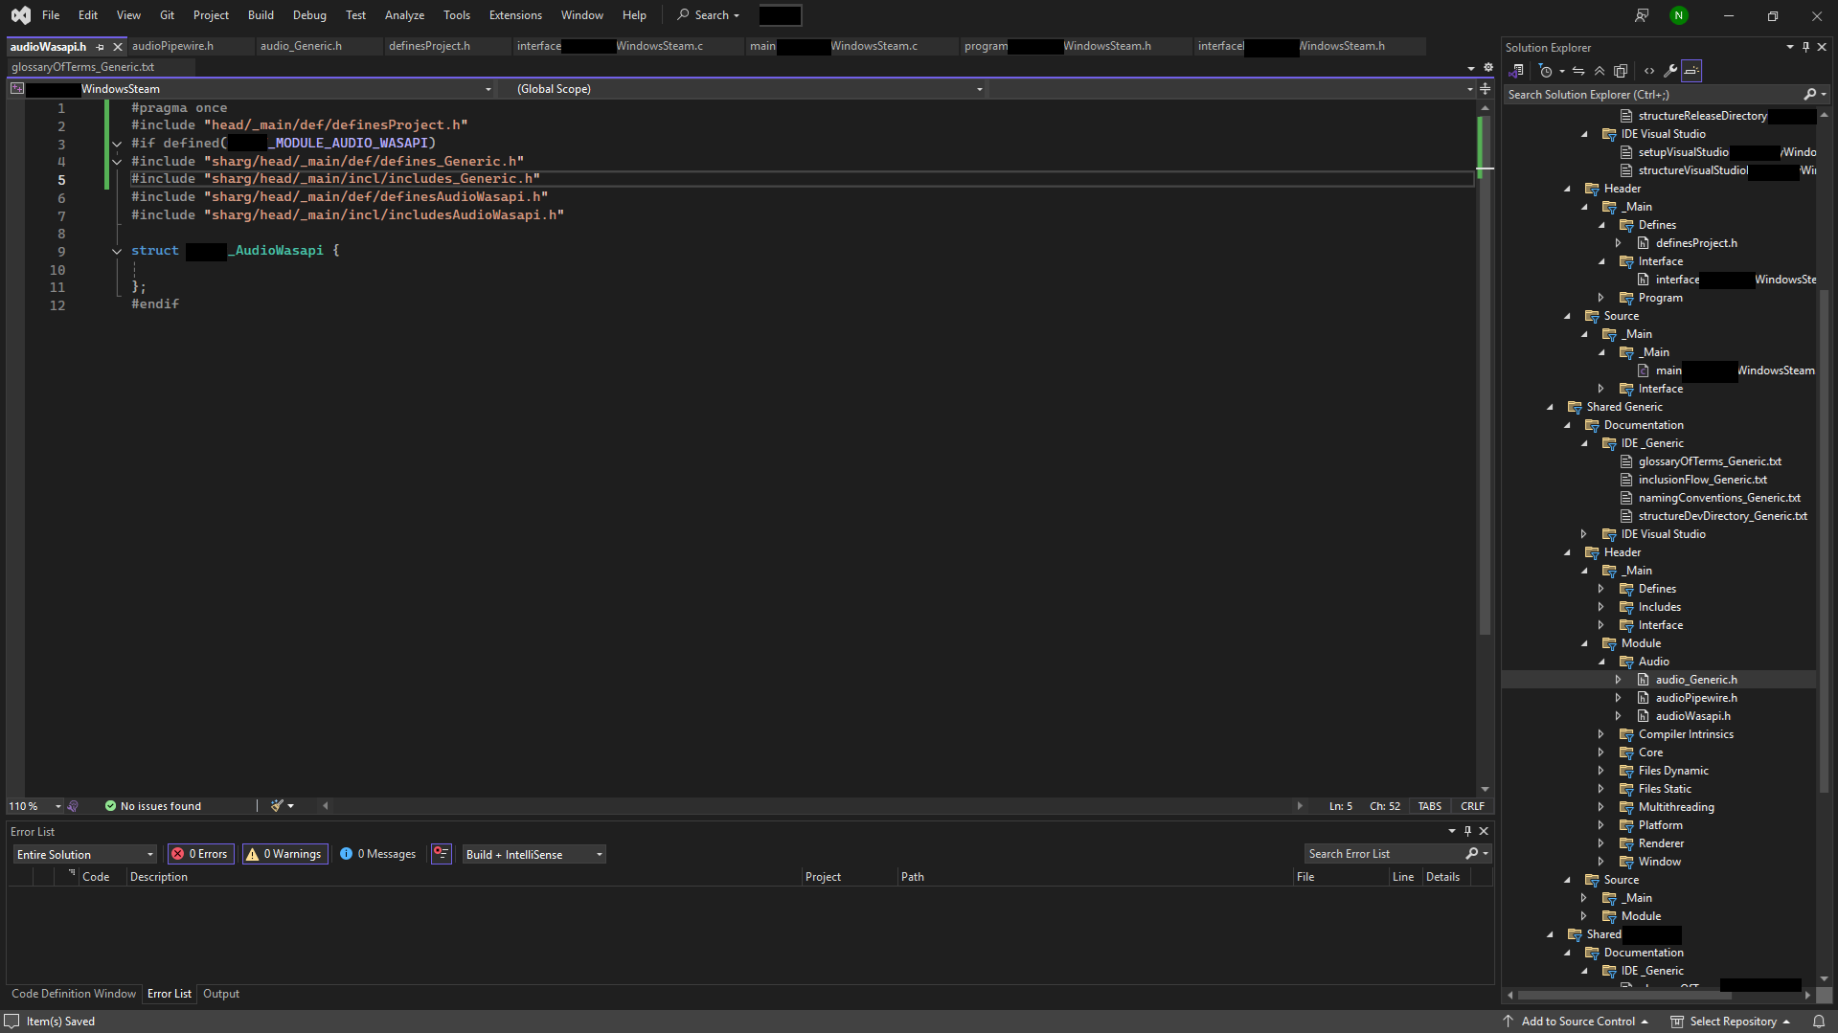1838x1033 pixels.
Task: Collapse all in Solution Explorer toolbar
Action: coord(1600,71)
